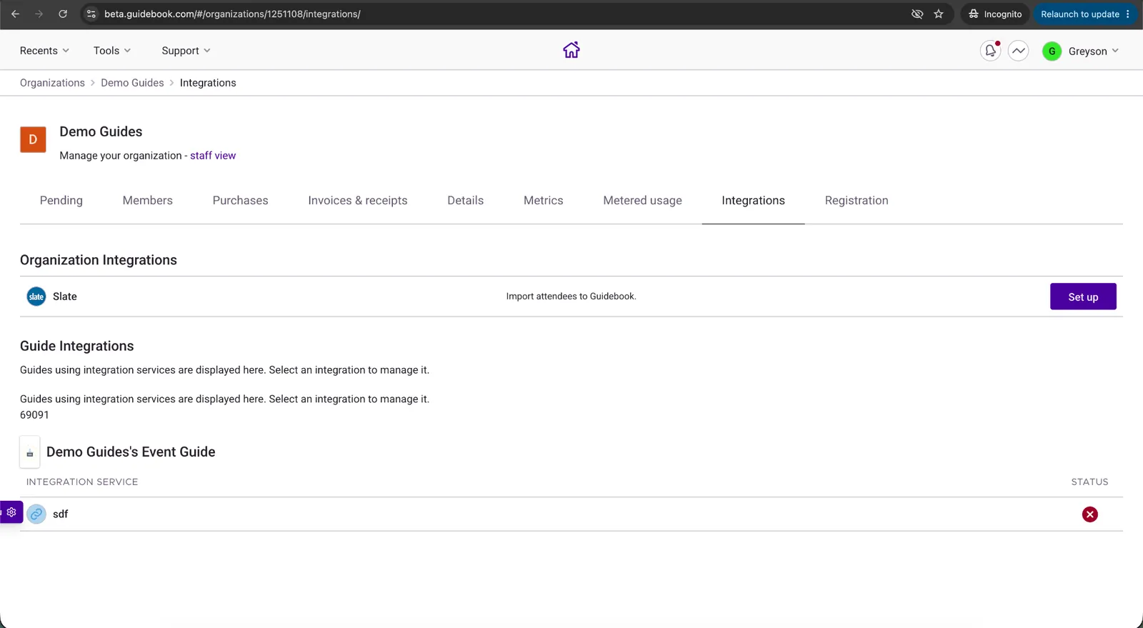
Task: Reload the page with the refresh icon
Action: coord(63,14)
